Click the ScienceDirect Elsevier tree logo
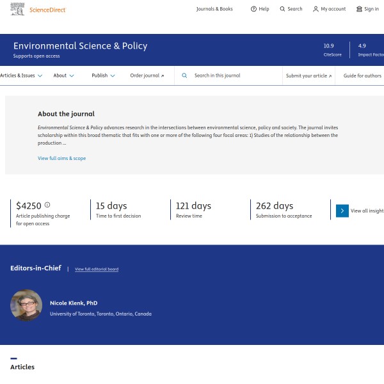The width and height of the screenshot is (384, 384). coord(17,9)
